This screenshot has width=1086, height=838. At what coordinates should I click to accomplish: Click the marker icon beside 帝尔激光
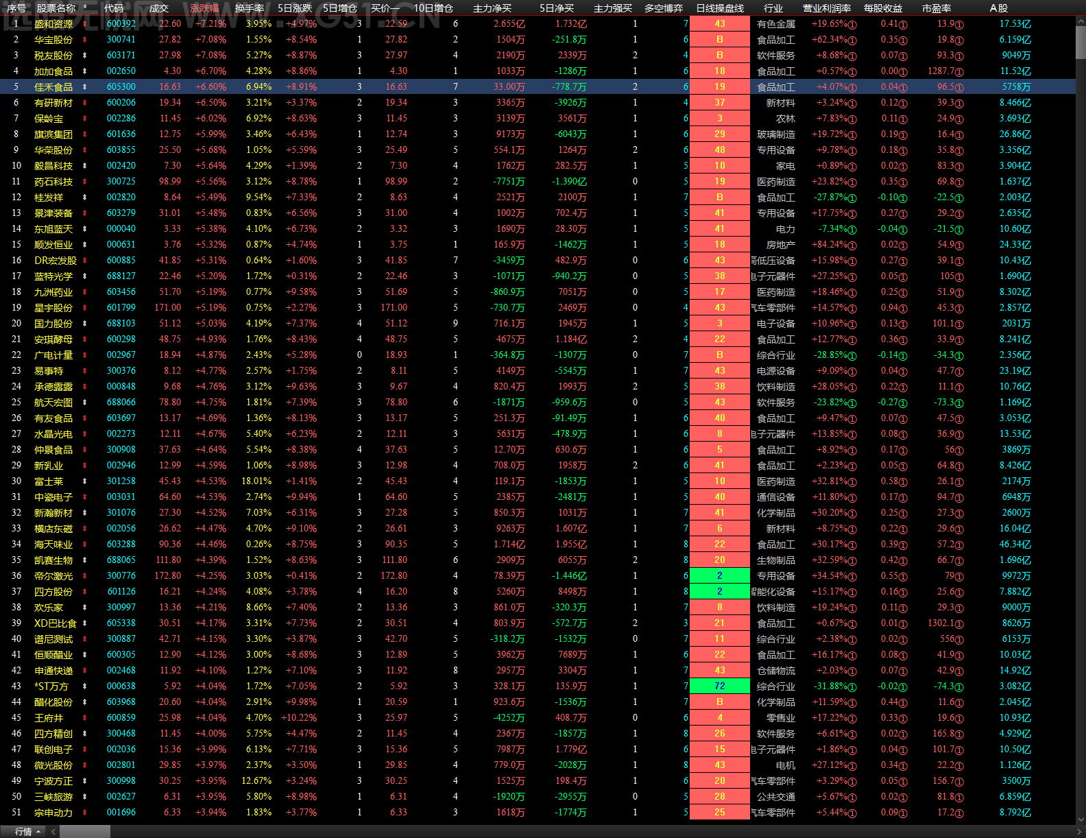coord(85,576)
